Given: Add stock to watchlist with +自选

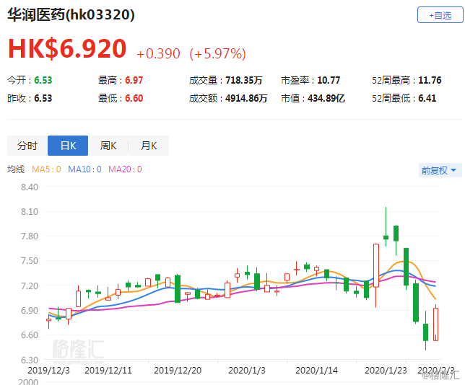Looking at the screenshot, I should click(x=440, y=14).
